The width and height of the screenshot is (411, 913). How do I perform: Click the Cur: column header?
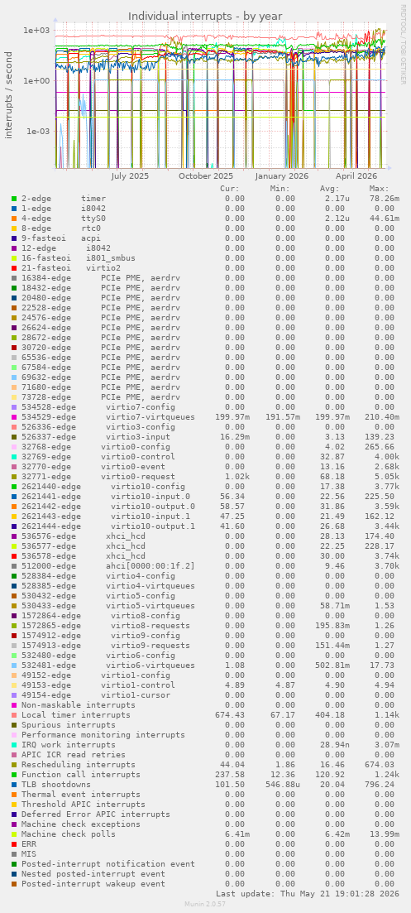click(x=230, y=189)
